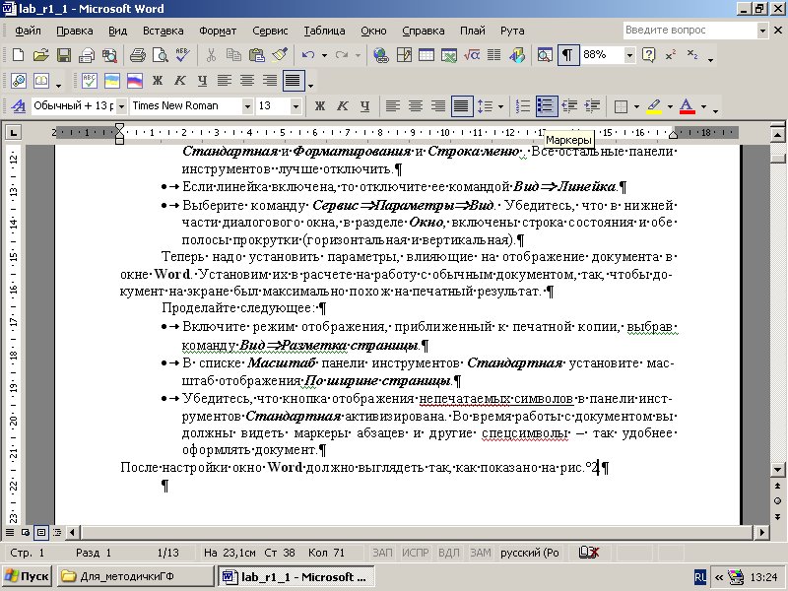Open borders dropdown arrow
The image size is (788, 591).
point(636,106)
